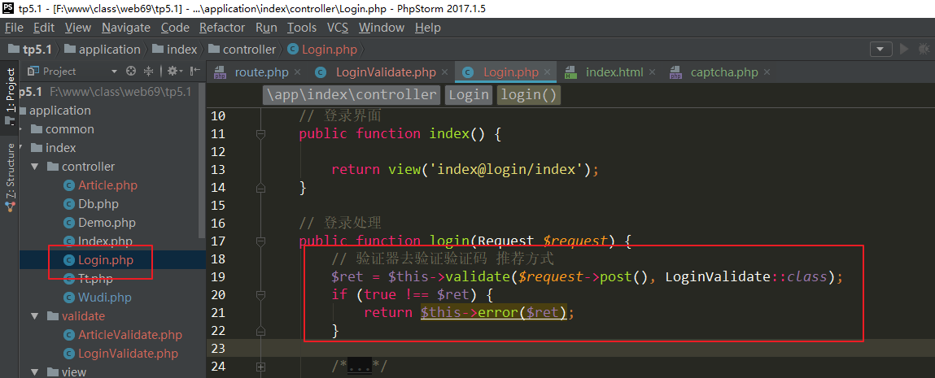Image resolution: width=935 pixels, height=378 pixels.
Task: Click fold end marker at line 22
Action: (x=260, y=330)
